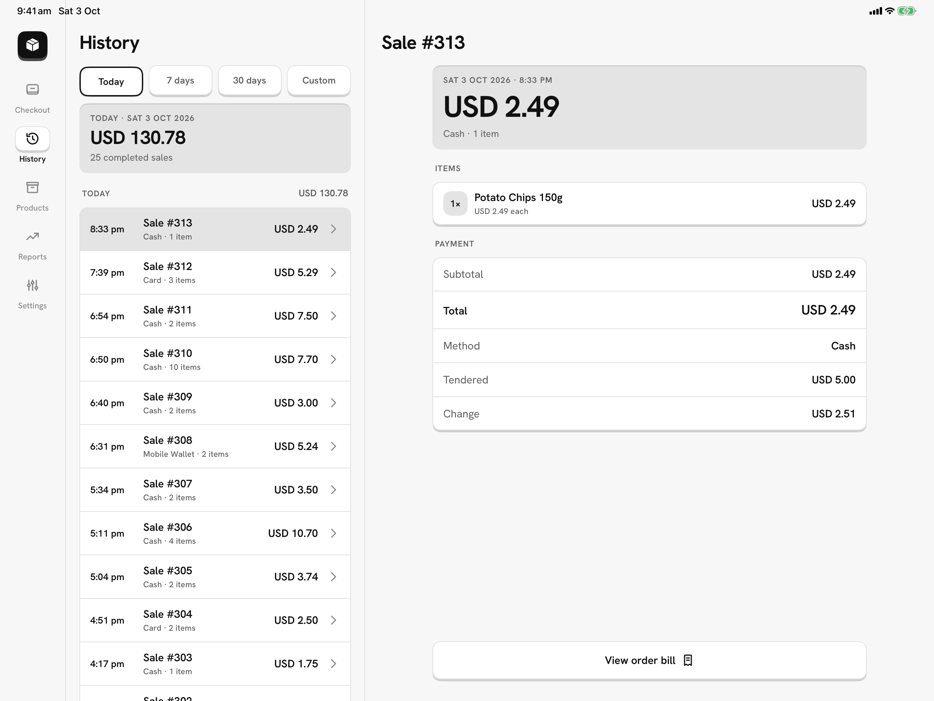Click 'Cash · 10 items' under Sale #310
934x701 pixels.
tap(172, 367)
